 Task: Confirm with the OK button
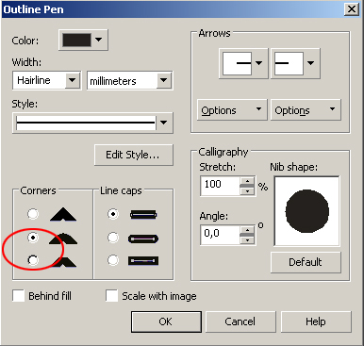pos(166,321)
